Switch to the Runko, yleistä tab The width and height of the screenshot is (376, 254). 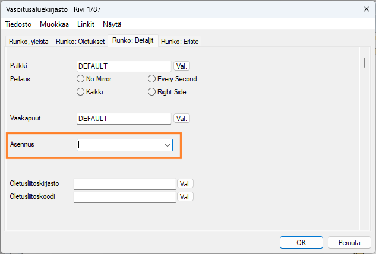click(29, 42)
